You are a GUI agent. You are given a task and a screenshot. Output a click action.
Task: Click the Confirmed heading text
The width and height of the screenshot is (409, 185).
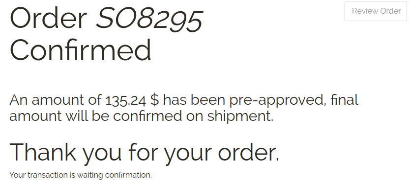click(81, 49)
